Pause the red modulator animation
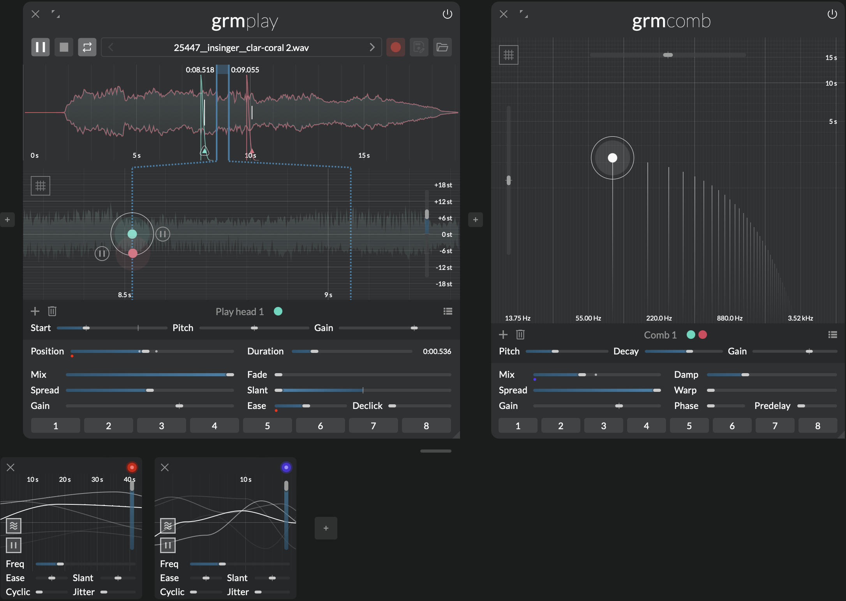Viewport: 846px width, 601px height. coord(14,545)
